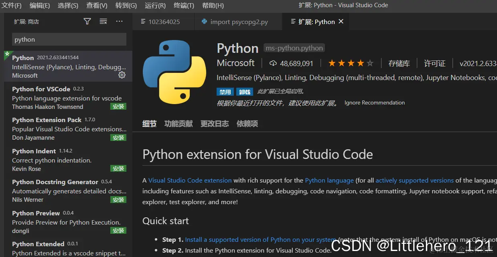Image resolution: width=497 pixels, height=257 pixels.
Task: Open the 转到(G) menu
Action: 126,6
